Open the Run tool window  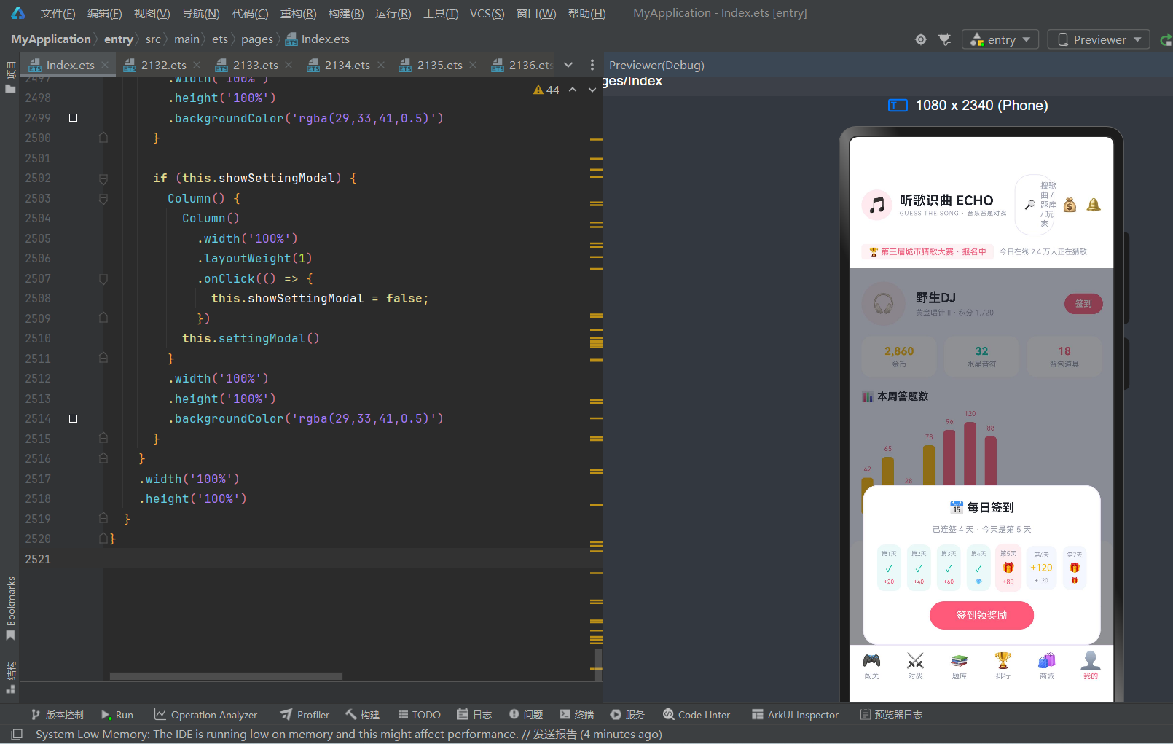117,715
